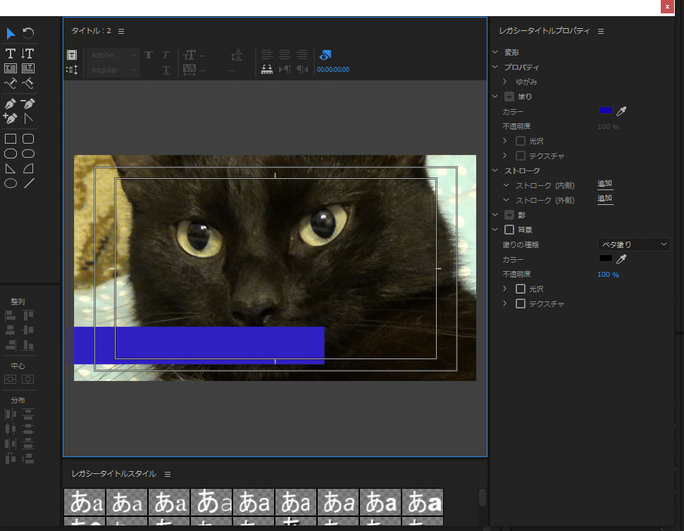Image resolution: width=684 pixels, height=531 pixels.
Task: Enable 光沢 checkbox under 塗り
Action: pyautogui.click(x=521, y=141)
